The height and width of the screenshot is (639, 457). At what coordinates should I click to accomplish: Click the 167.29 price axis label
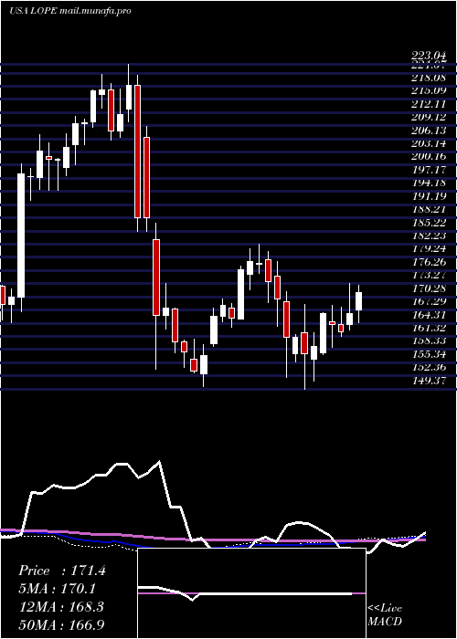click(x=428, y=301)
